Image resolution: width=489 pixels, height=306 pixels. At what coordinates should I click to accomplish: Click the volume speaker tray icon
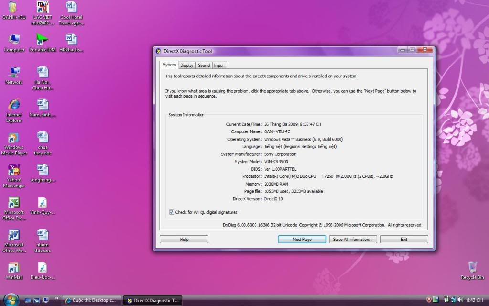pos(460,300)
